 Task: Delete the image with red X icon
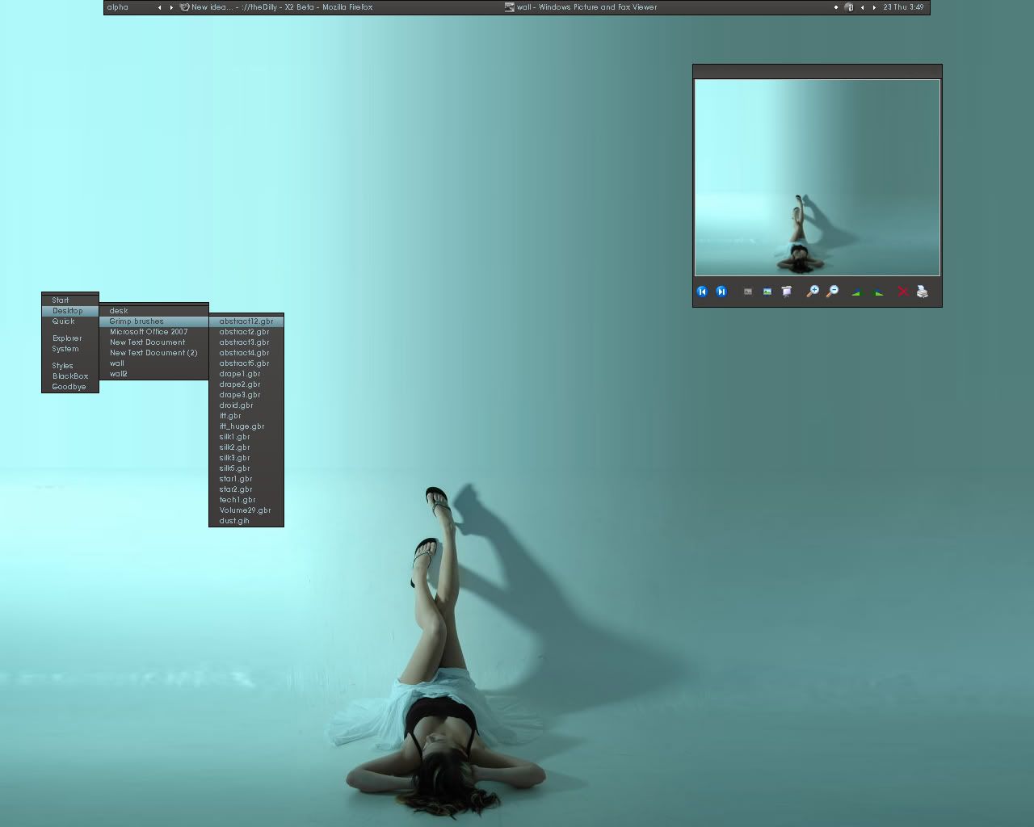click(x=903, y=292)
